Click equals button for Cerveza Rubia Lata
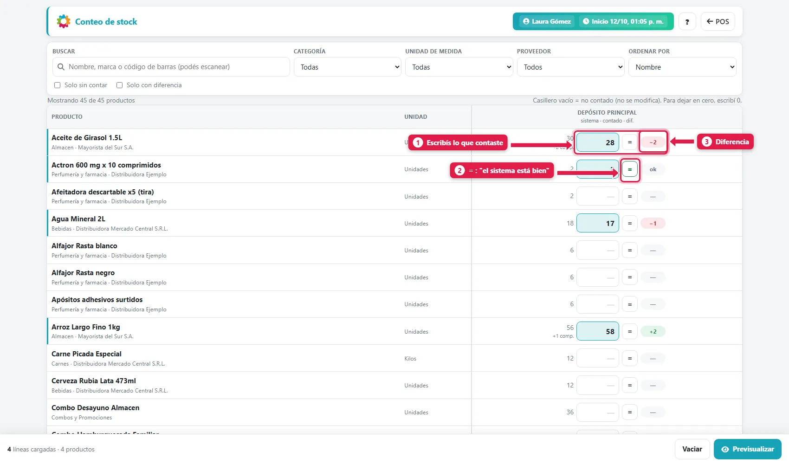 coord(630,385)
